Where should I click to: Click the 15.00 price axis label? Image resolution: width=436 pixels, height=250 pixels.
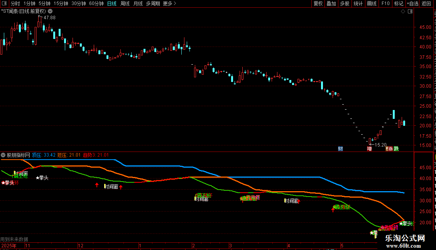(x=426, y=145)
